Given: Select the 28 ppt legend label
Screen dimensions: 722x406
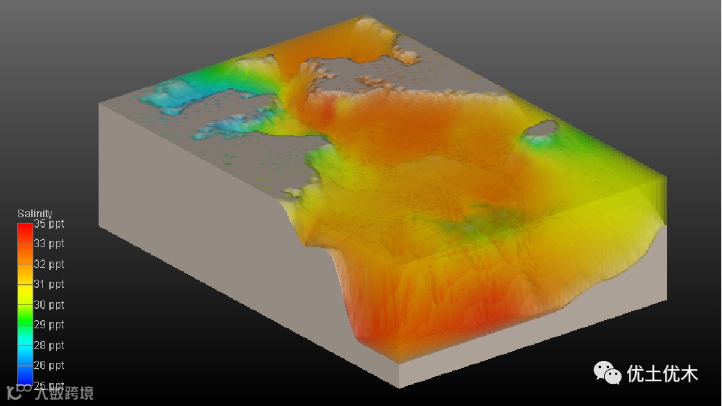Looking at the screenshot, I should [x=49, y=345].
